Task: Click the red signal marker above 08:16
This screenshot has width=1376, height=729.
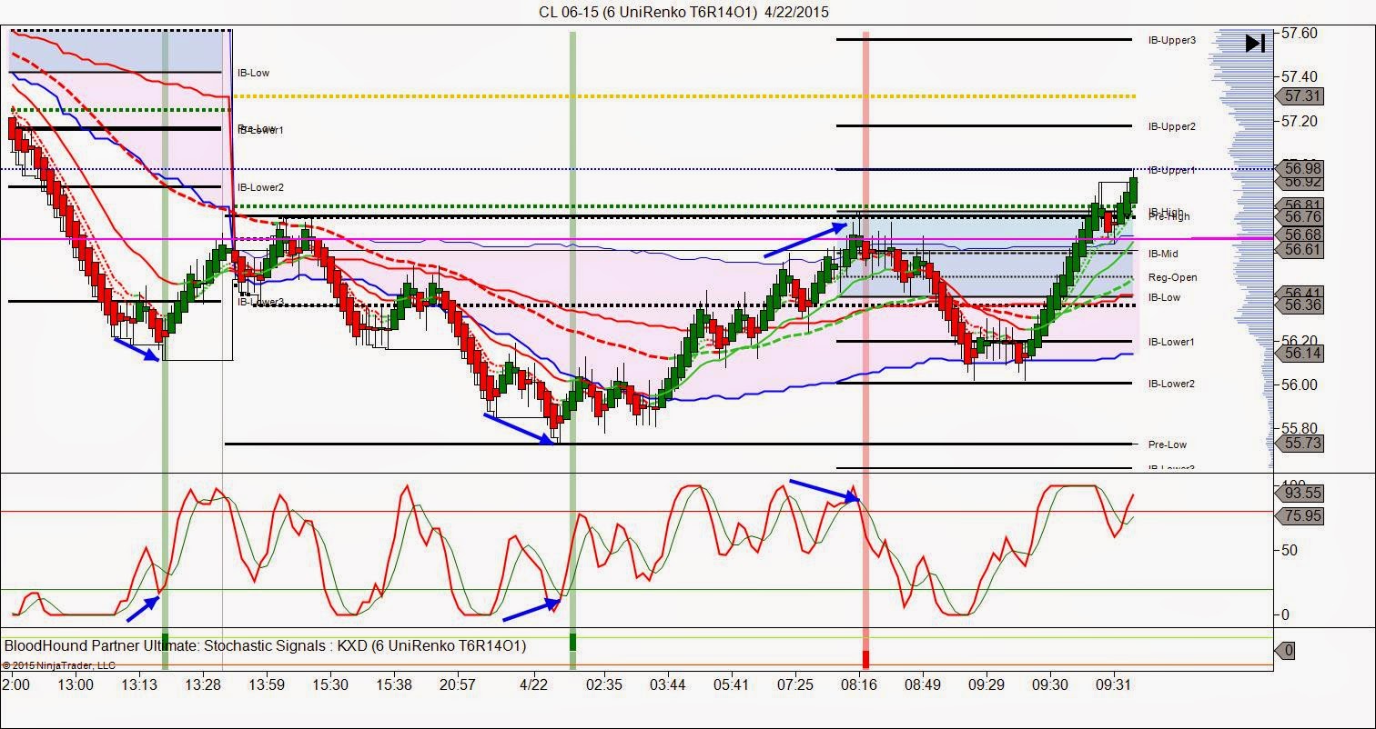Action: [865, 657]
